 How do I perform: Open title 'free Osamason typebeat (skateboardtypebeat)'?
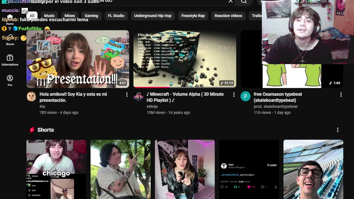pyautogui.click(x=278, y=97)
